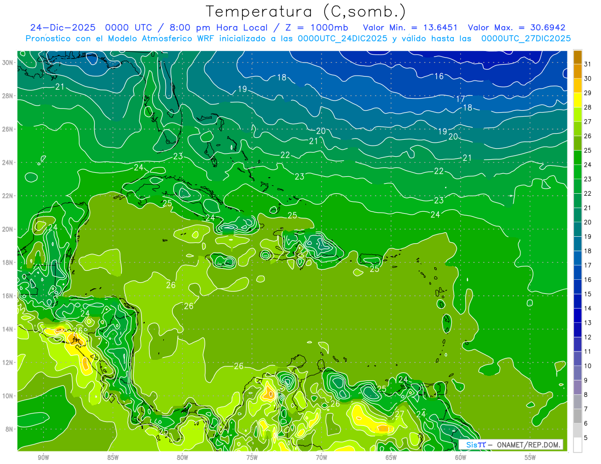The width and height of the screenshot is (601, 464).
Task: Click the 16N latitude axis label
Action: point(9,296)
